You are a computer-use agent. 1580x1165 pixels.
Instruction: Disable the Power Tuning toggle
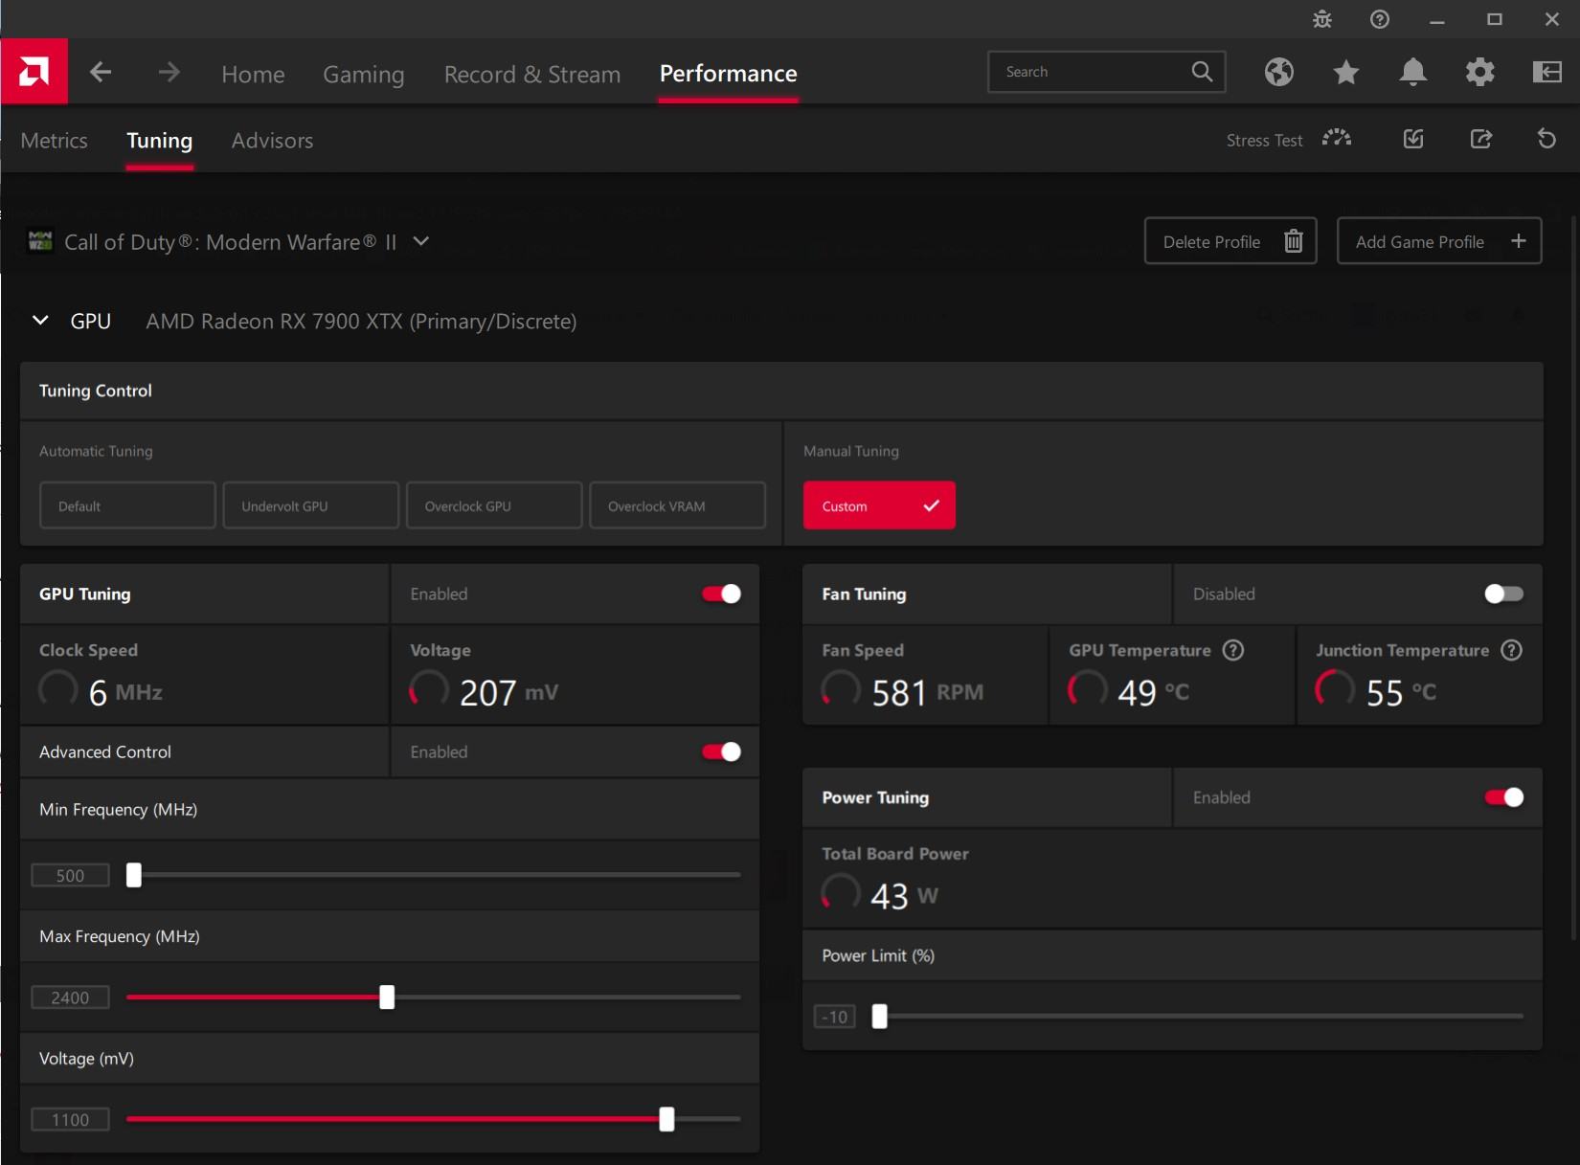click(1503, 797)
